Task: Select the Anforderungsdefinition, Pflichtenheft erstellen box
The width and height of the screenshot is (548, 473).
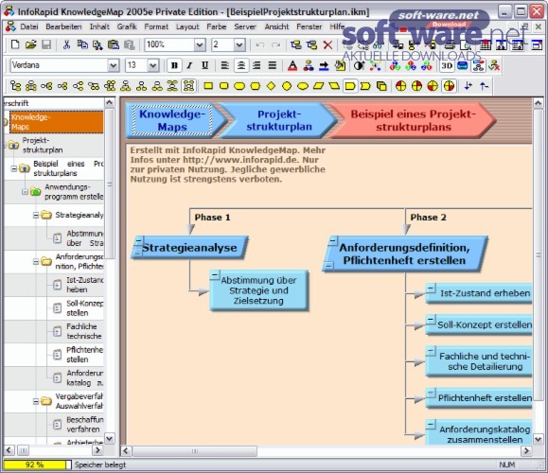Action: [x=405, y=254]
